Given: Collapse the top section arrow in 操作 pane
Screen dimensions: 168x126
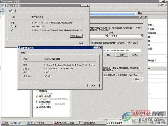Looking at the screenshot, I should [166, 17].
